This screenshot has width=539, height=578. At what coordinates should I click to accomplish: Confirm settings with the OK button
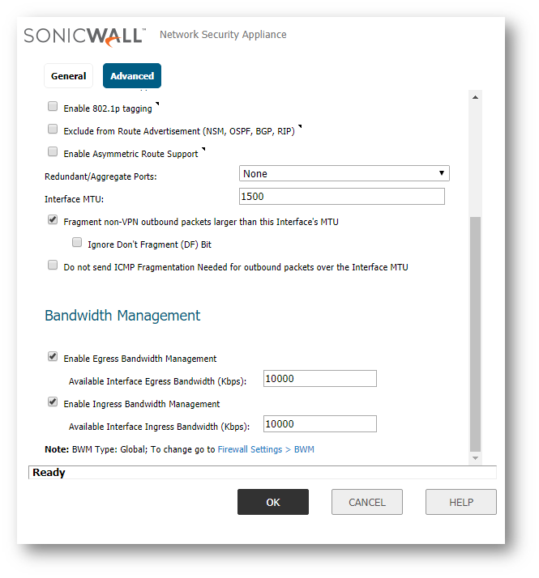(x=273, y=502)
